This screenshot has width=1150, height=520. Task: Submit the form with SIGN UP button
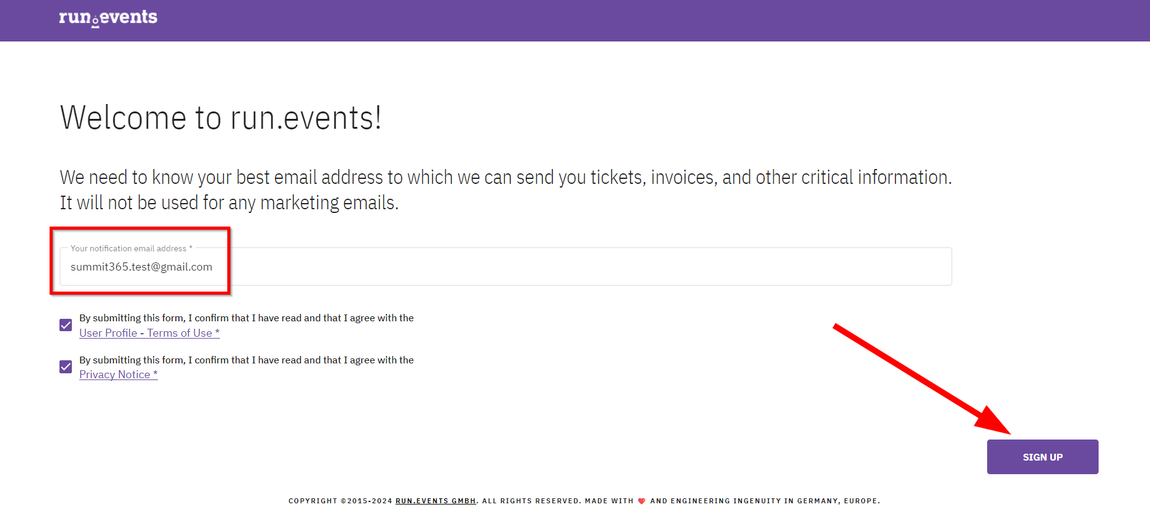1042,457
